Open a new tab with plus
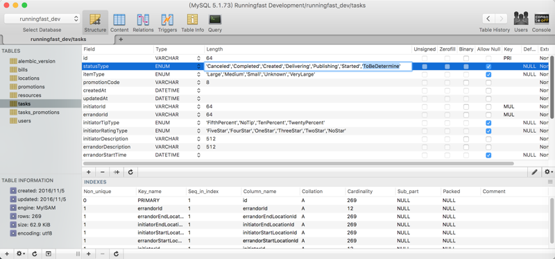555x259 pixels. 121,40
